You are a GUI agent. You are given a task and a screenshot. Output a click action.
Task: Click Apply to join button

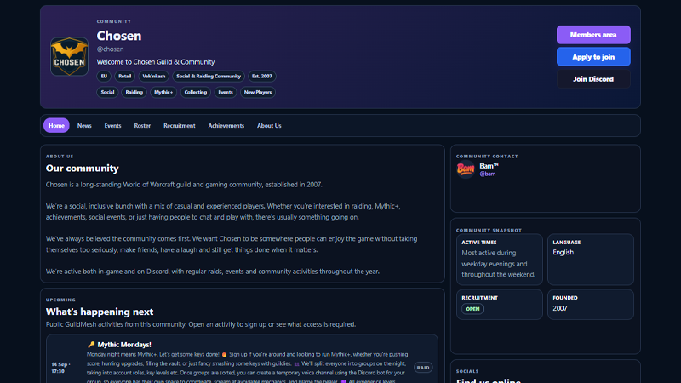(593, 57)
